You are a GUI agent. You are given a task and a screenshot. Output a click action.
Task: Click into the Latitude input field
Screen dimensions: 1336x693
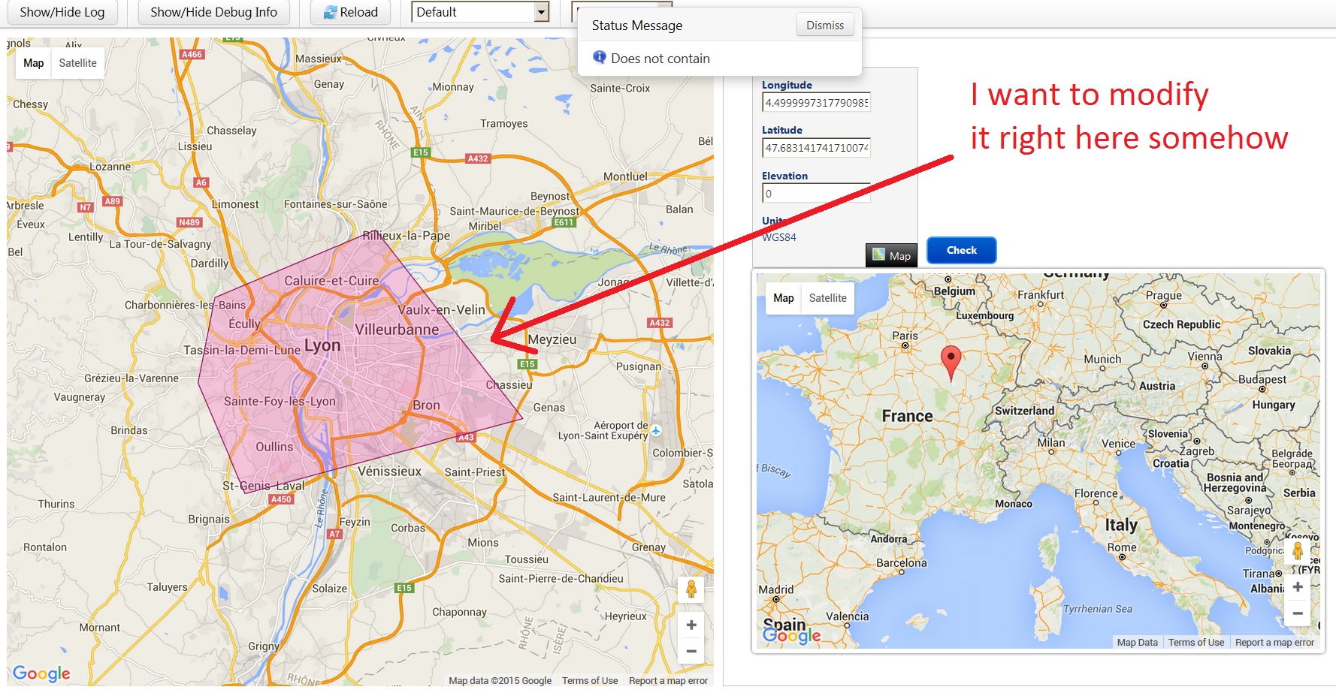(x=816, y=148)
